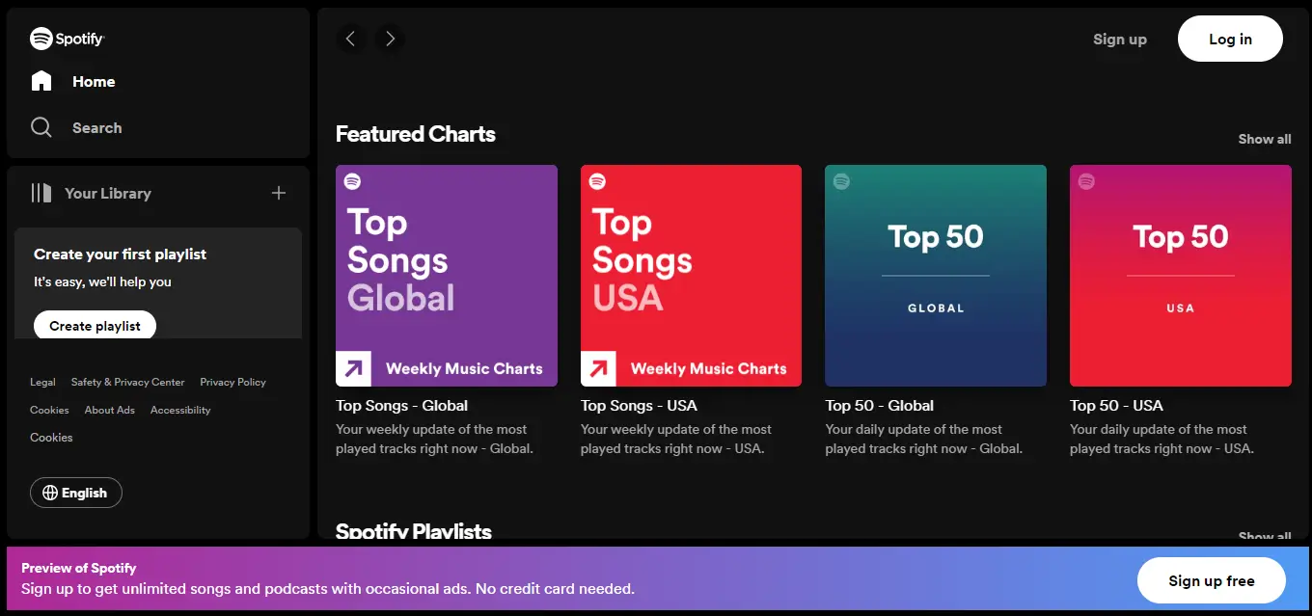Open Top Songs USA cover art
1312x616 pixels.
[x=691, y=276]
